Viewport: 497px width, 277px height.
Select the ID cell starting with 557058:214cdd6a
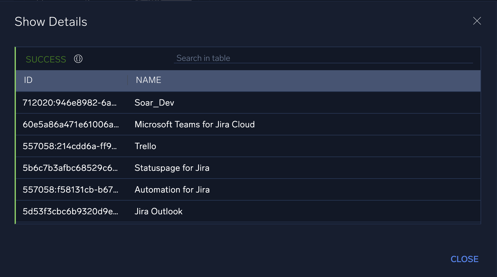[x=70, y=146]
